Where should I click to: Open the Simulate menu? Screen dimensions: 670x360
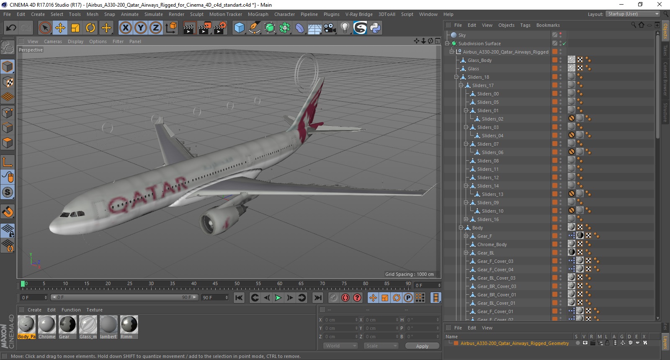[154, 14]
